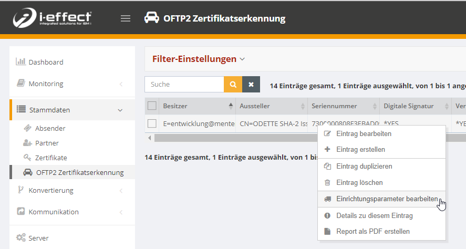Select Report als PDF erstellen
Screen dimensions: 466x249
(373, 231)
